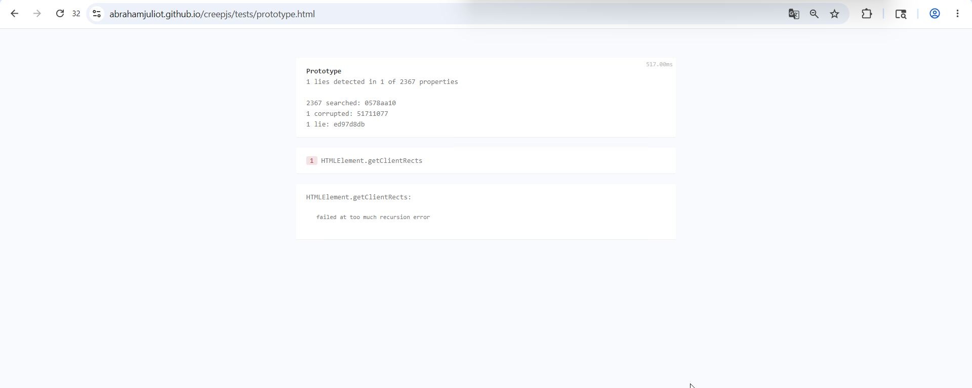Go back to the previous page
The image size is (972, 388).
point(14,14)
